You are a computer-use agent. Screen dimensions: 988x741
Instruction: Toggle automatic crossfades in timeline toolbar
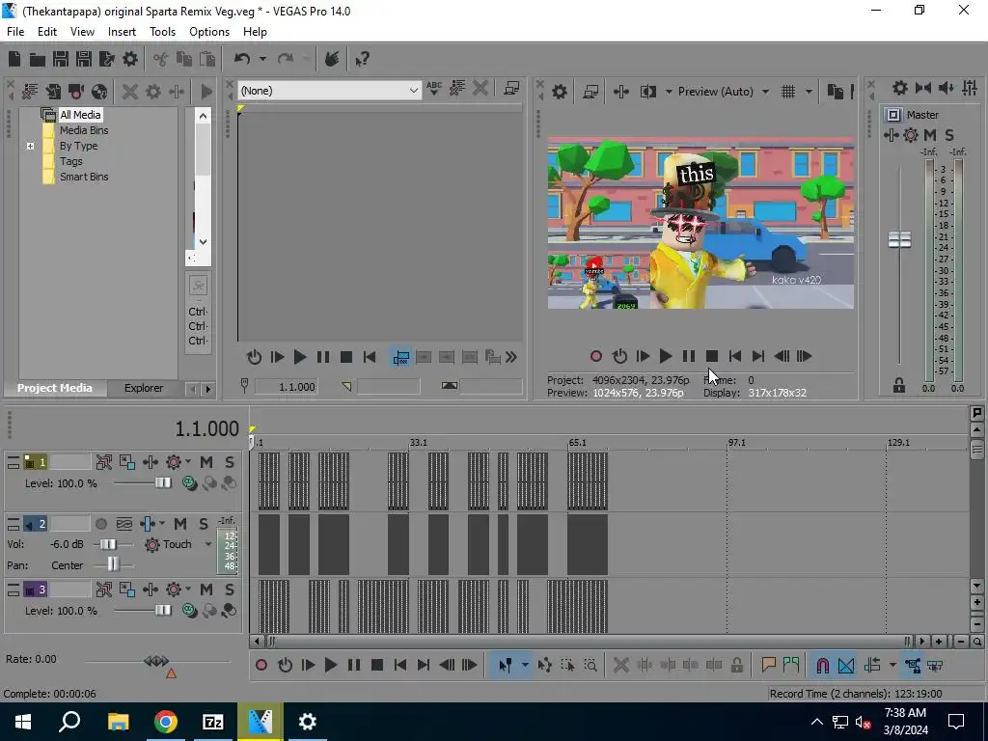pos(846,666)
